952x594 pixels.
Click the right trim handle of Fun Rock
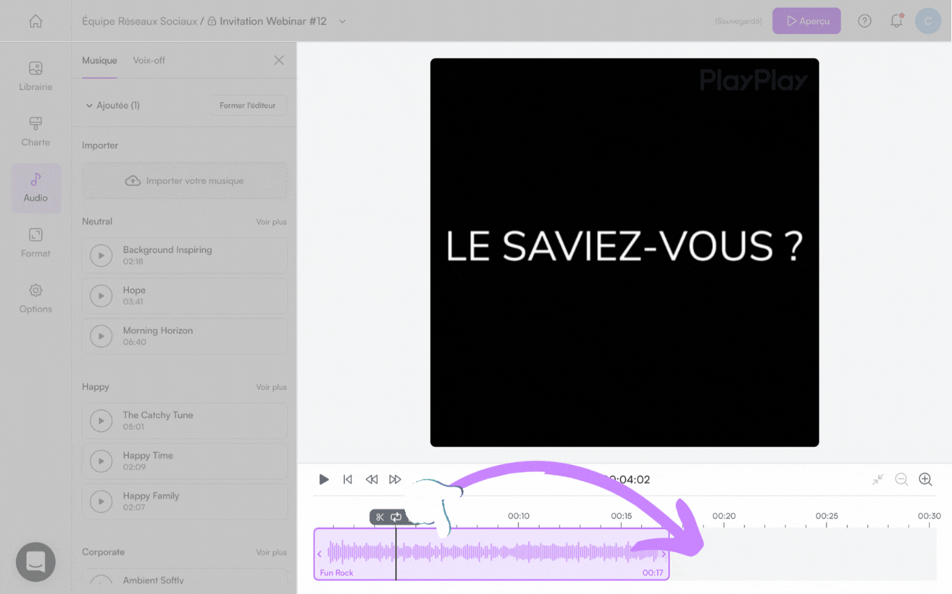point(663,554)
